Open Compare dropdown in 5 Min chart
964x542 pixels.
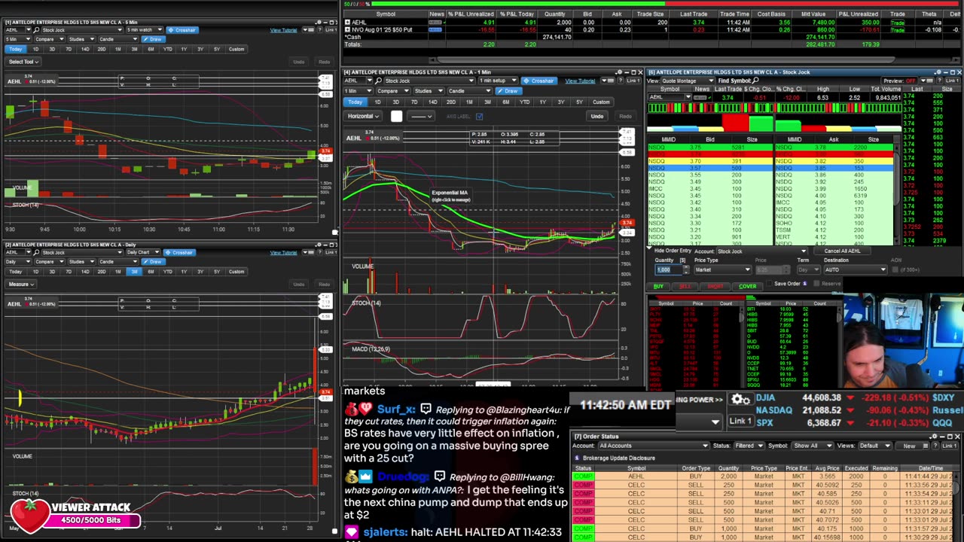49,39
